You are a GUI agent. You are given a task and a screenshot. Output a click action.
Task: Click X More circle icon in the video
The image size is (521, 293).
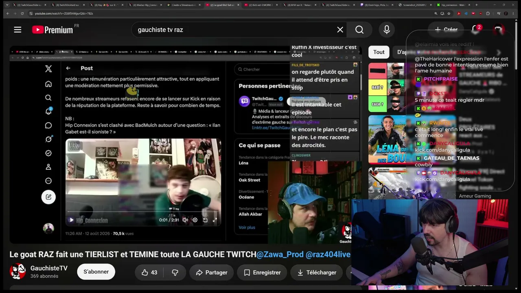click(x=48, y=181)
